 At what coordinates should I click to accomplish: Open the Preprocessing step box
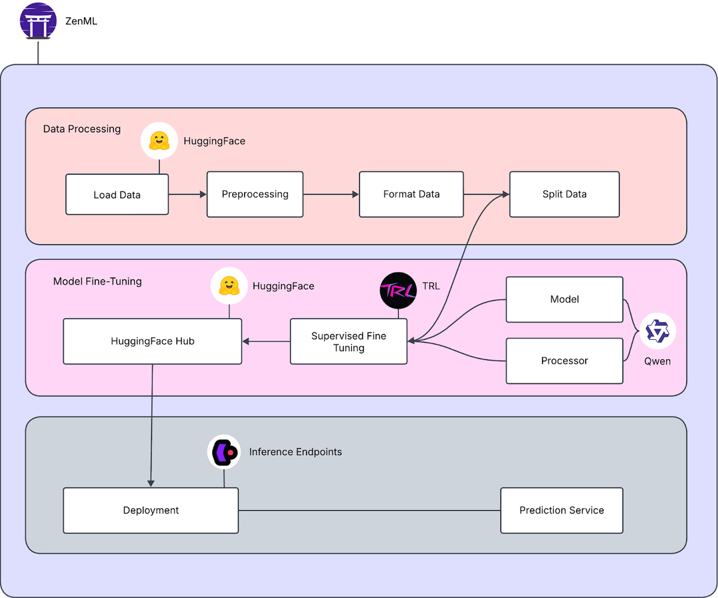255,194
